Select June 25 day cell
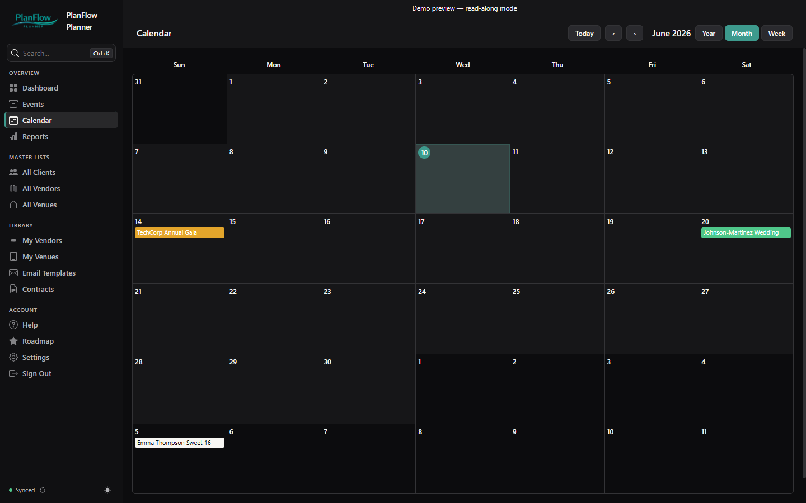Viewport: 806px width, 503px height. tap(557, 319)
